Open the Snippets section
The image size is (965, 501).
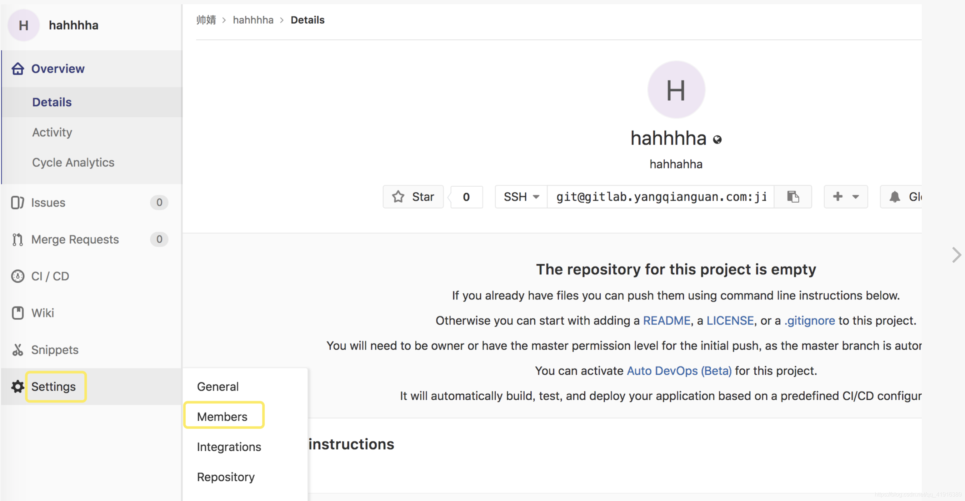click(x=55, y=350)
